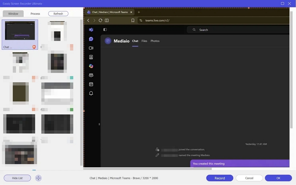Select the Chat window thumbnail
This screenshot has height=185, width=296.
[20, 34]
